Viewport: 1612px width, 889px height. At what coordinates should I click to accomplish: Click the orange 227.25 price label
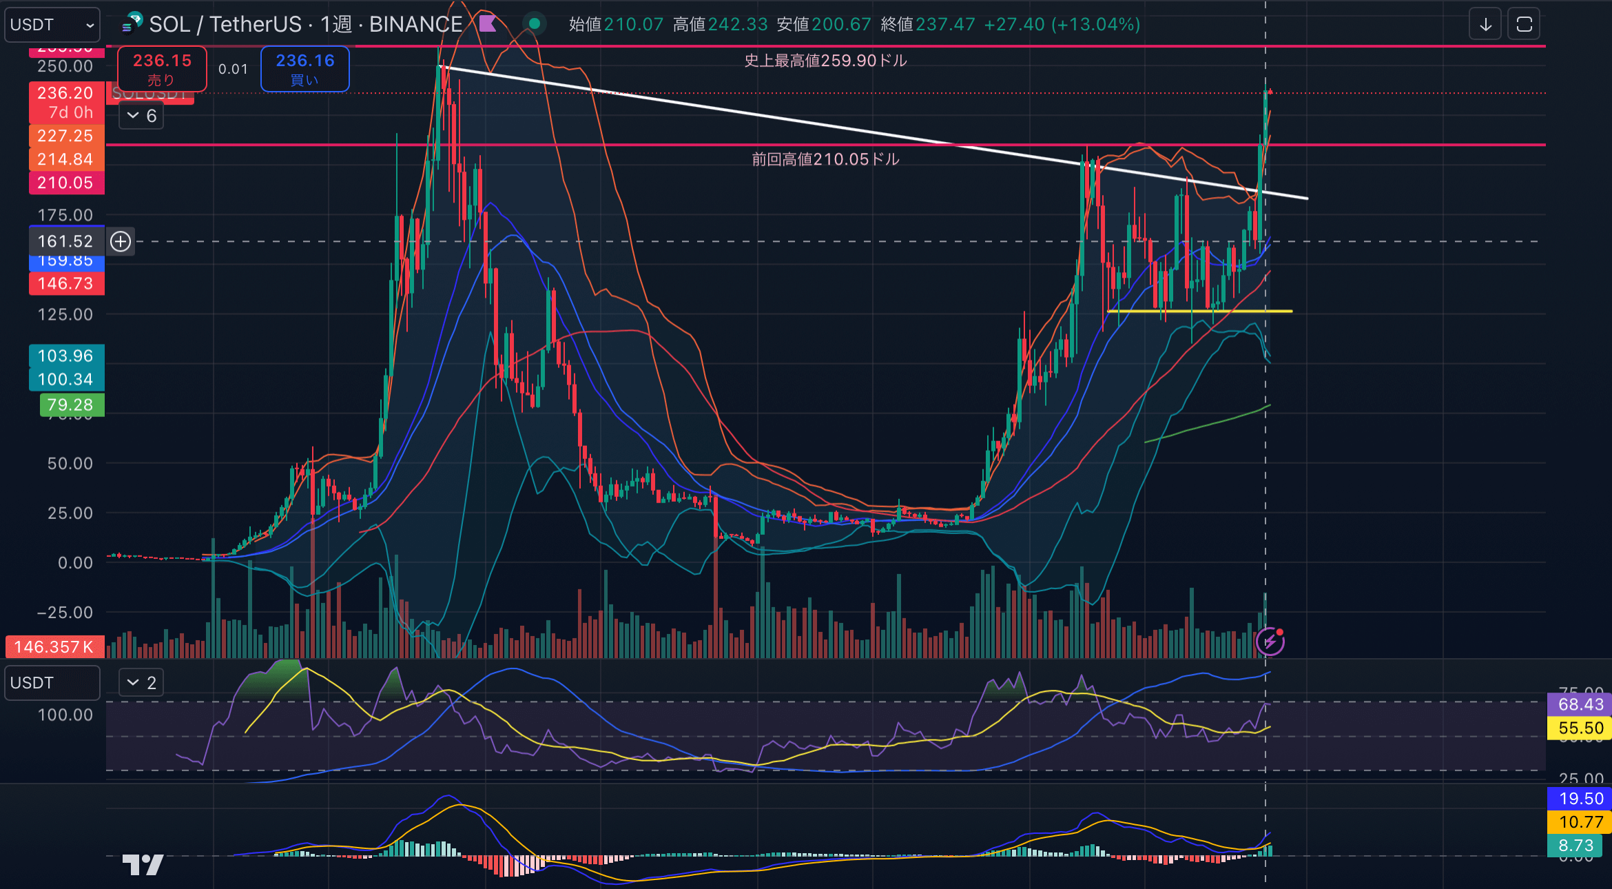point(66,136)
